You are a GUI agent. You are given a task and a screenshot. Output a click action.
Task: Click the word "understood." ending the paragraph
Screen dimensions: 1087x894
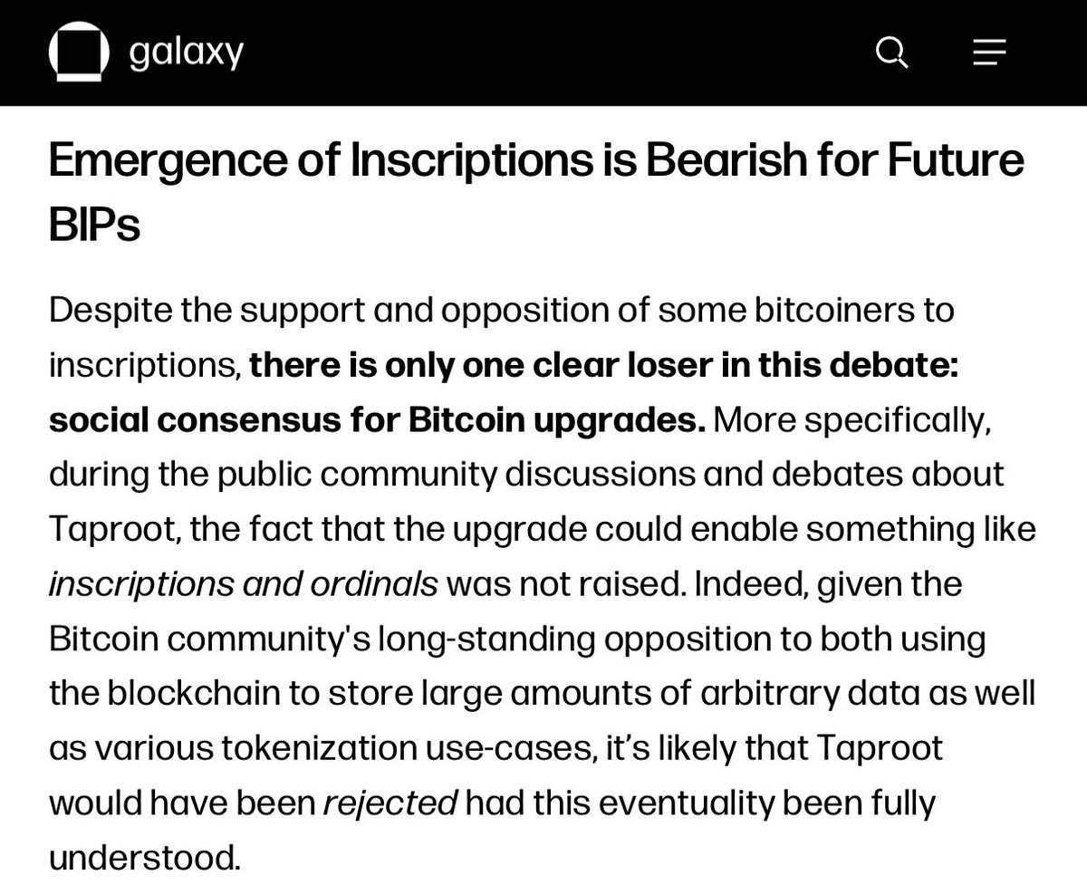click(x=145, y=857)
